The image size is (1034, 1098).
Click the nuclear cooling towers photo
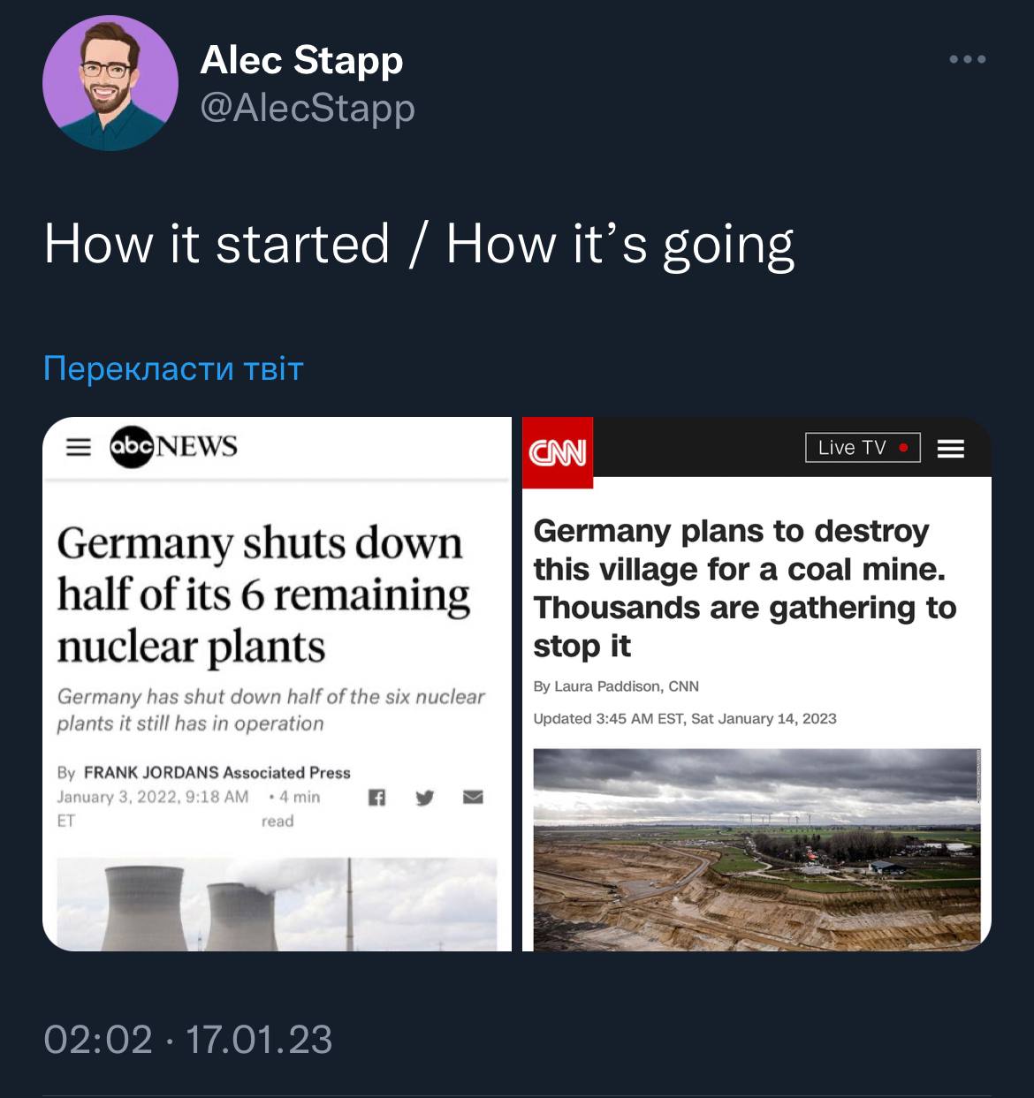(x=277, y=905)
